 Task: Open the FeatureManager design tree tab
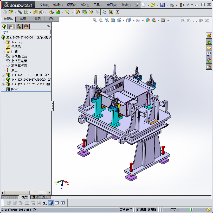coord(4,27)
